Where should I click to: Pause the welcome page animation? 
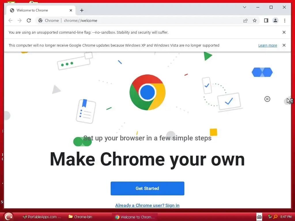coord(267,99)
